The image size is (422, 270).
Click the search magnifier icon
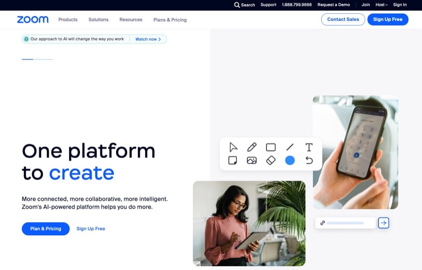237,5
